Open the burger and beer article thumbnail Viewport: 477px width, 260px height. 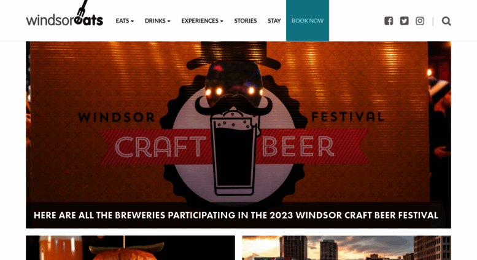(130, 248)
